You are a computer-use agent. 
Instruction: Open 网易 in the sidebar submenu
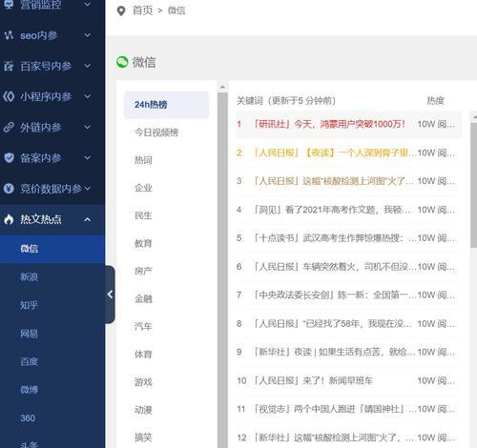[29, 334]
